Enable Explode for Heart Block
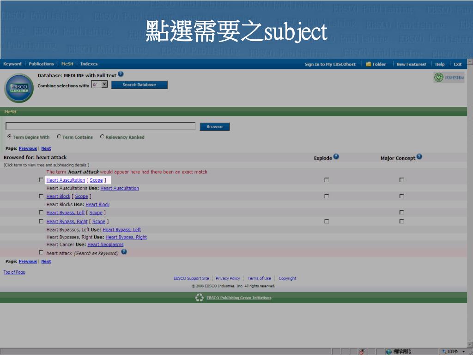 pyautogui.click(x=327, y=196)
